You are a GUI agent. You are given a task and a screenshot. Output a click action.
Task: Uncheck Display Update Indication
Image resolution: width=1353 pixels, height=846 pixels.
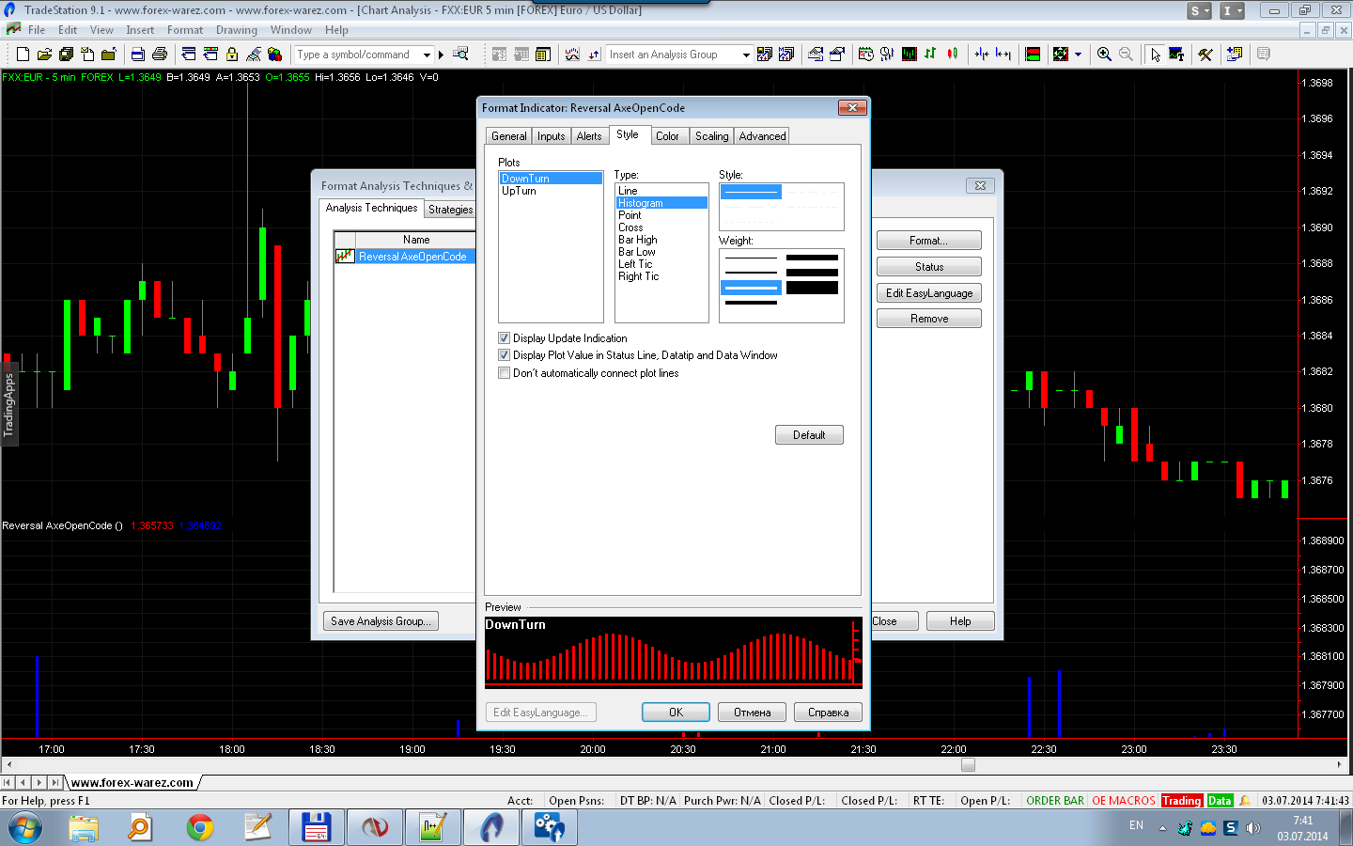(x=505, y=338)
